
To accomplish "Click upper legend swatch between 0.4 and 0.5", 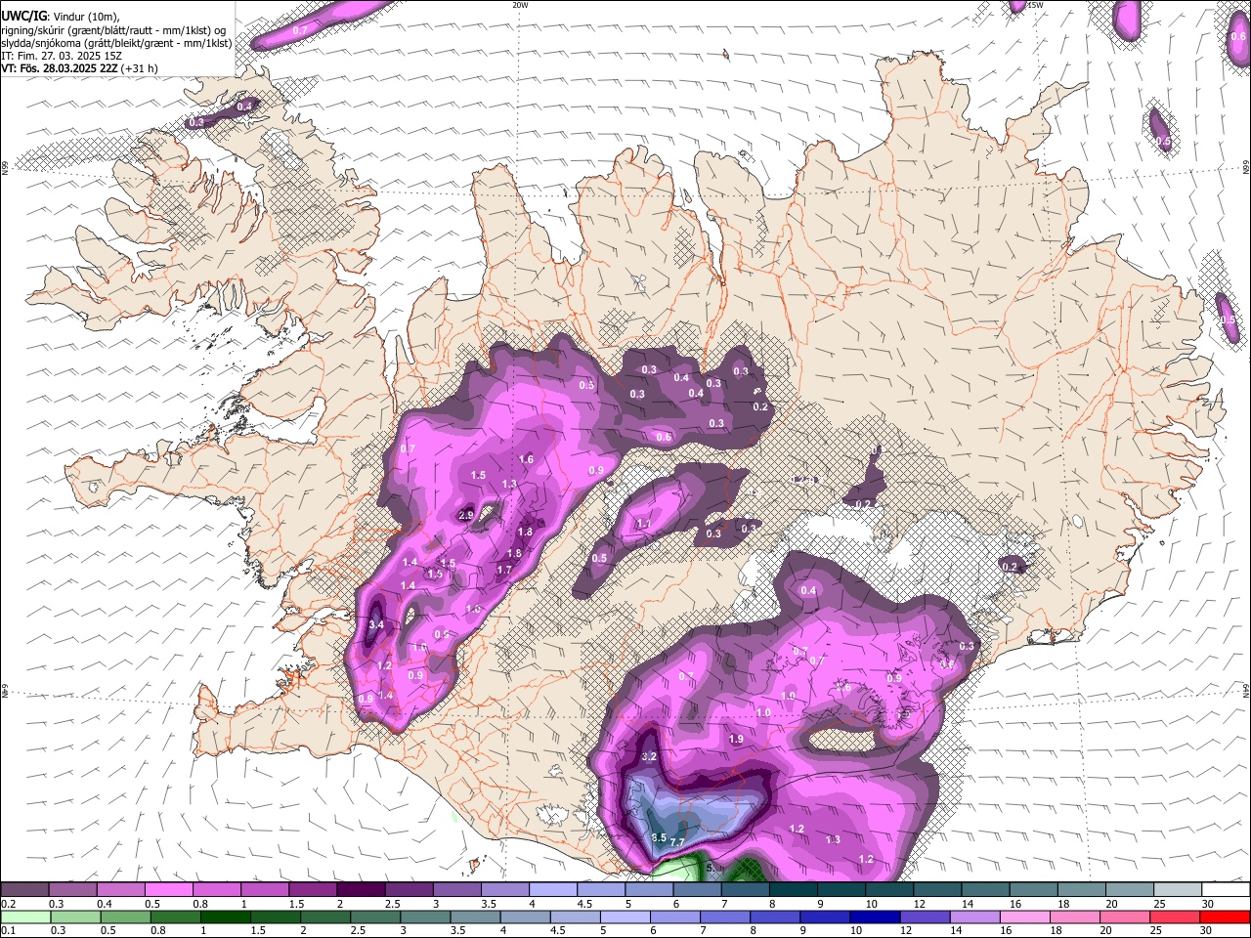I will 121,889.
